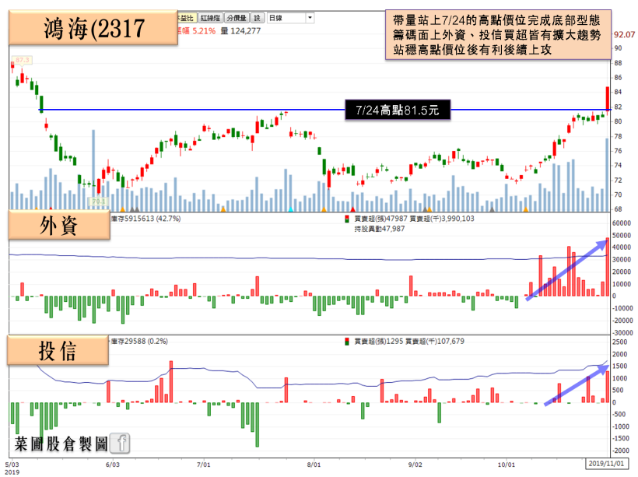Click the 庫存5915613 (42.7%) text

pyautogui.click(x=145, y=219)
